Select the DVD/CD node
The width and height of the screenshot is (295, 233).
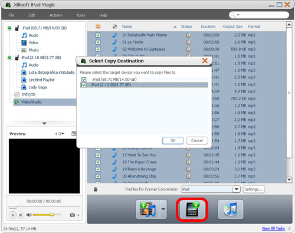point(28,95)
